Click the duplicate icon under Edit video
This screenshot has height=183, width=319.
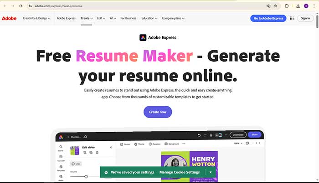tap(91, 153)
